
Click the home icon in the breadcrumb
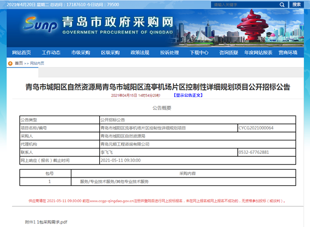point(10,63)
